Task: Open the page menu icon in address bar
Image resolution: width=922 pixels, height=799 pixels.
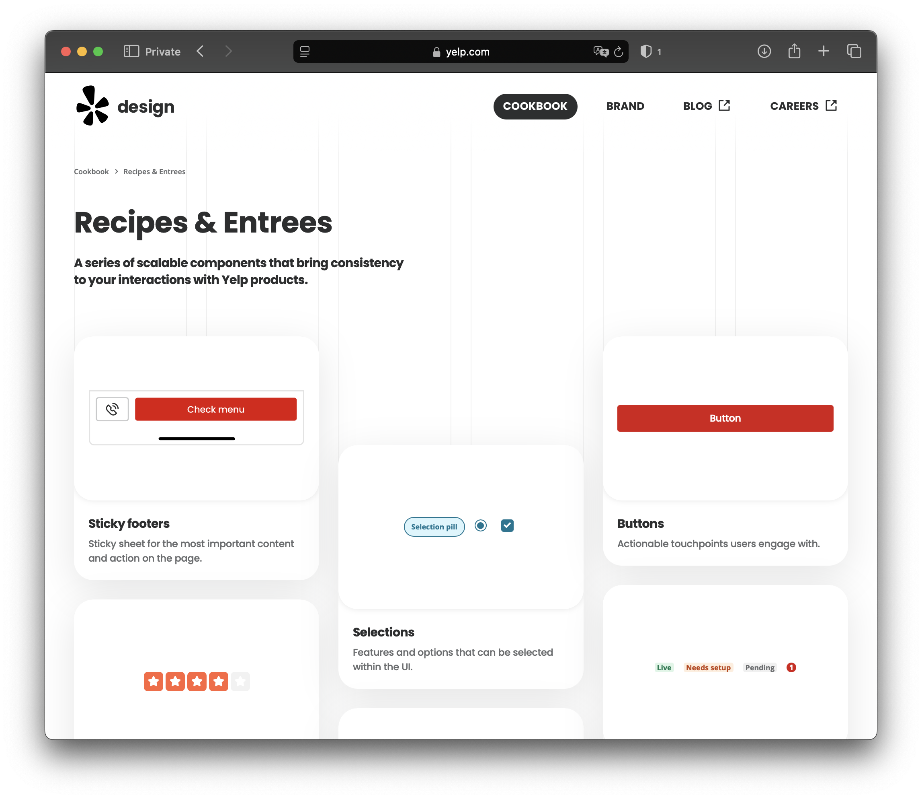Action: [x=305, y=52]
